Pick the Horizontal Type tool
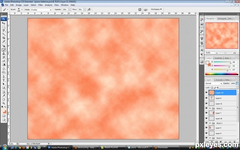 (4, 80)
